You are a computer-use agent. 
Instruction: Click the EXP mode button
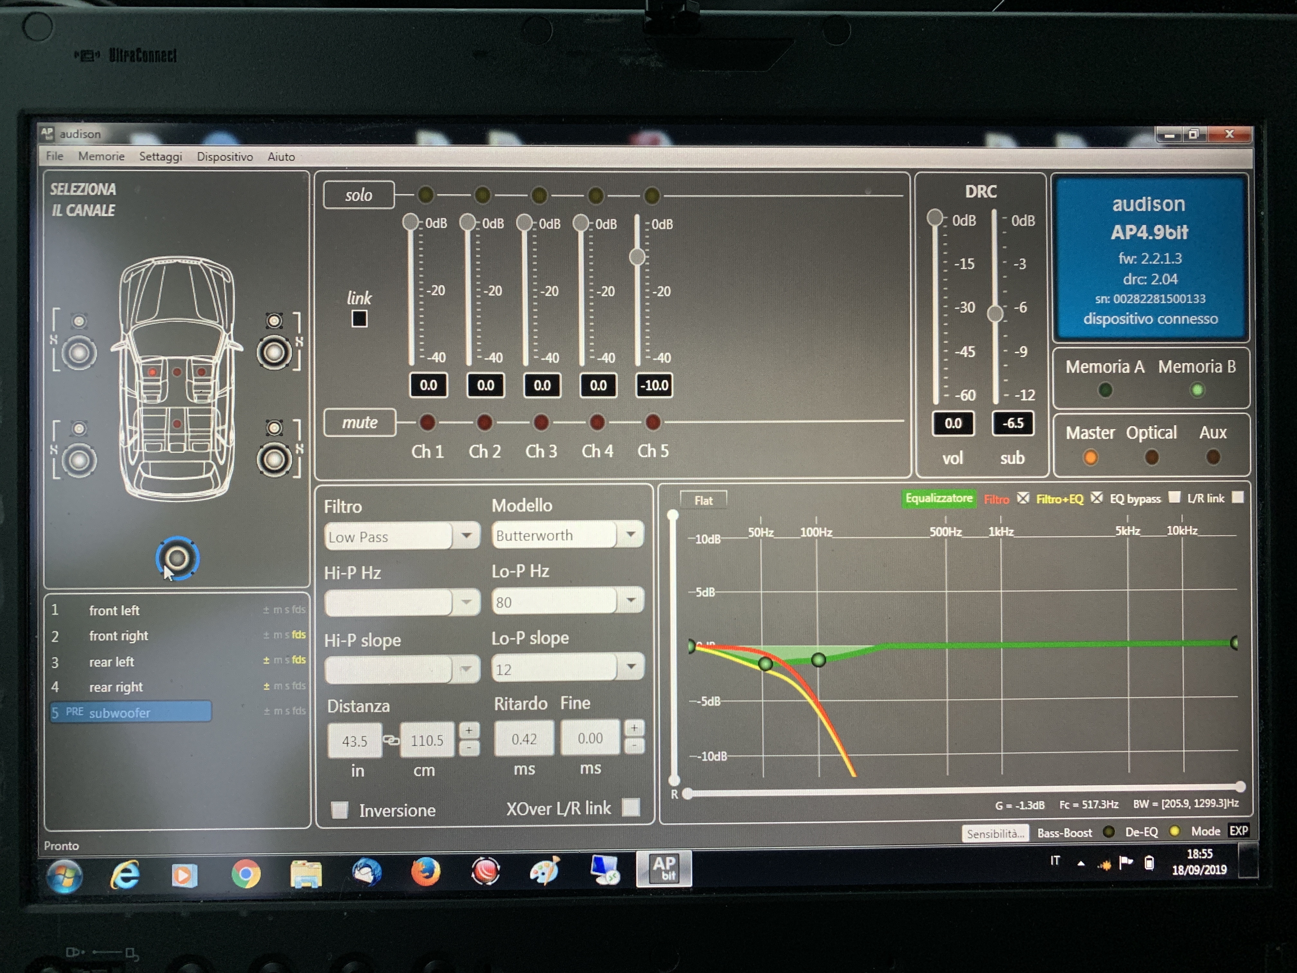coord(1239,831)
